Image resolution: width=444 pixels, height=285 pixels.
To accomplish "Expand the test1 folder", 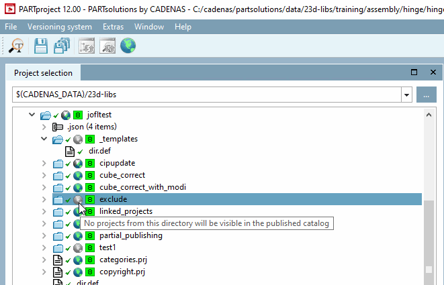I will coord(44,248).
